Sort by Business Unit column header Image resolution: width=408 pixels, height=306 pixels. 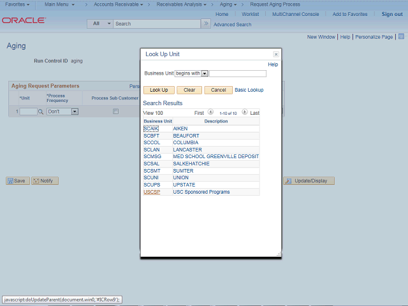[x=157, y=121]
